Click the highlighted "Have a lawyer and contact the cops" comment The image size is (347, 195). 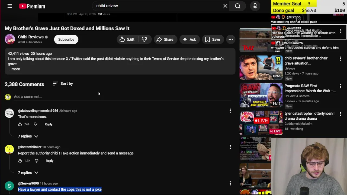click(60, 190)
